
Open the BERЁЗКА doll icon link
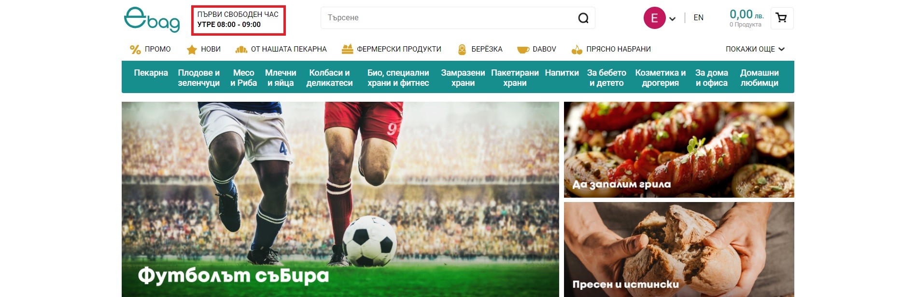click(480, 49)
